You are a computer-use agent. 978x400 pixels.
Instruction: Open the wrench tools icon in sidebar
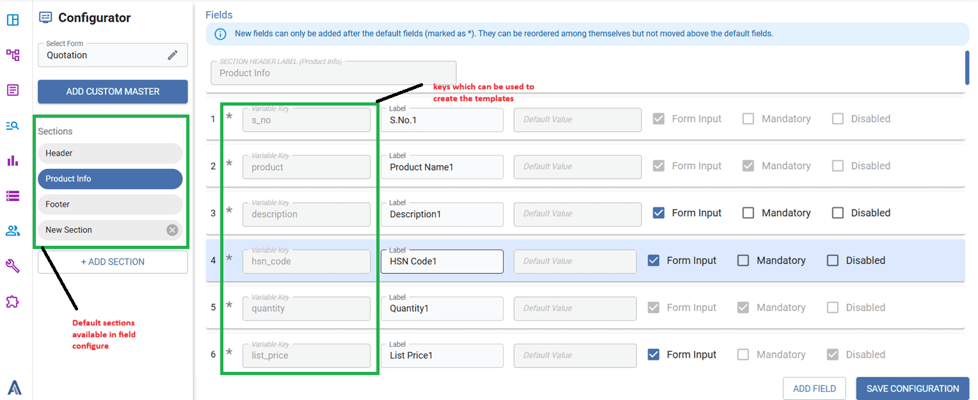tap(13, 266)
